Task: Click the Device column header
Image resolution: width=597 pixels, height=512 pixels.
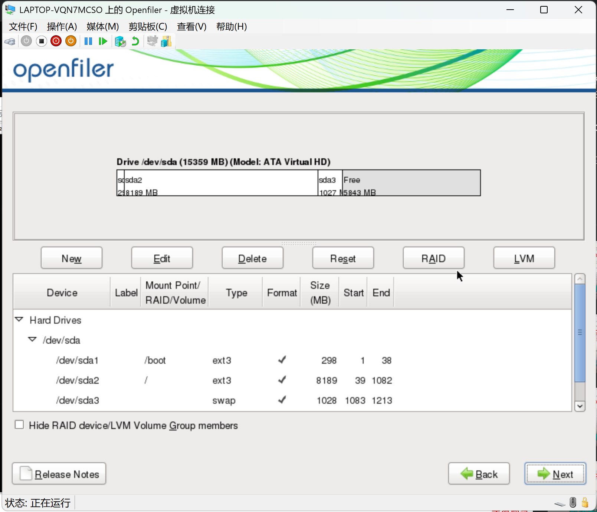Action: 62,293
